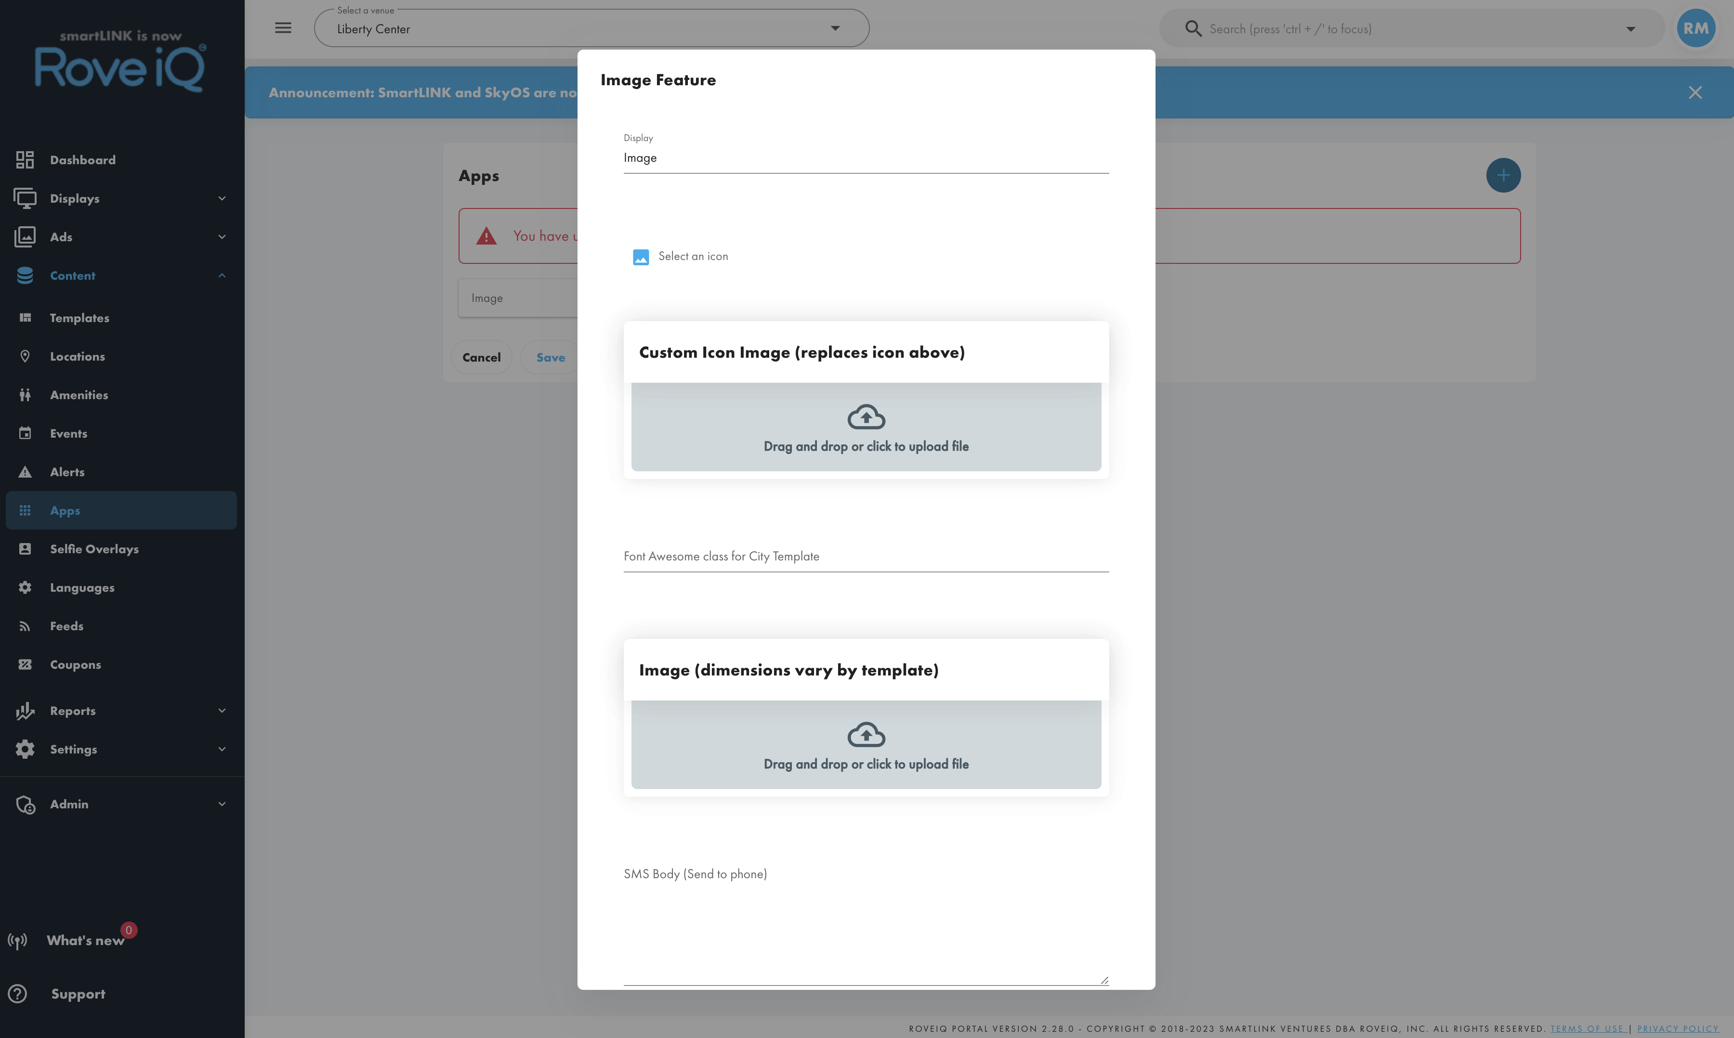Open the Privacy Policy link
1734x1038 pixels.
click(1677, 1028)
